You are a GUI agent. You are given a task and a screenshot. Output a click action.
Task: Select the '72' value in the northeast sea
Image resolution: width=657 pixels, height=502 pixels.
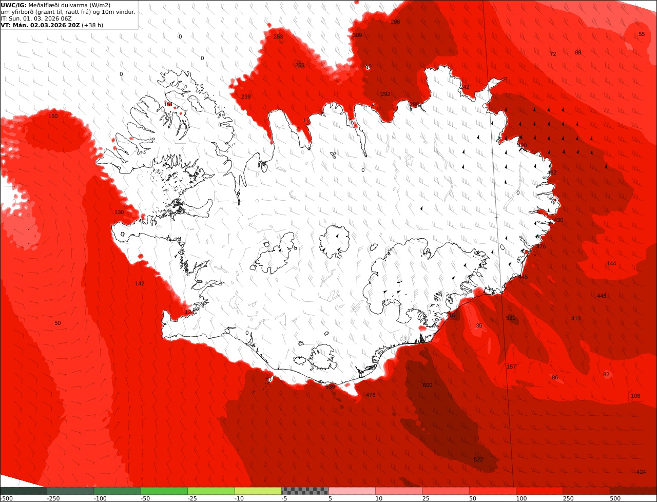click(553, 54)
